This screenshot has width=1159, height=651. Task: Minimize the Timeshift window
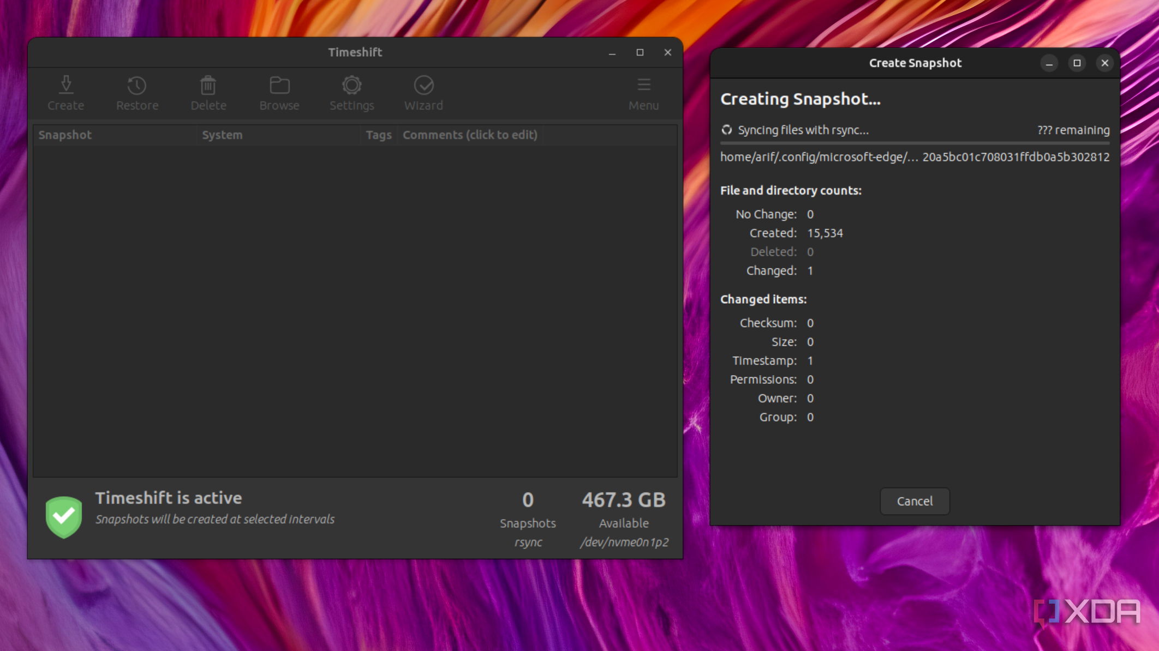click(x=612, y=52)
